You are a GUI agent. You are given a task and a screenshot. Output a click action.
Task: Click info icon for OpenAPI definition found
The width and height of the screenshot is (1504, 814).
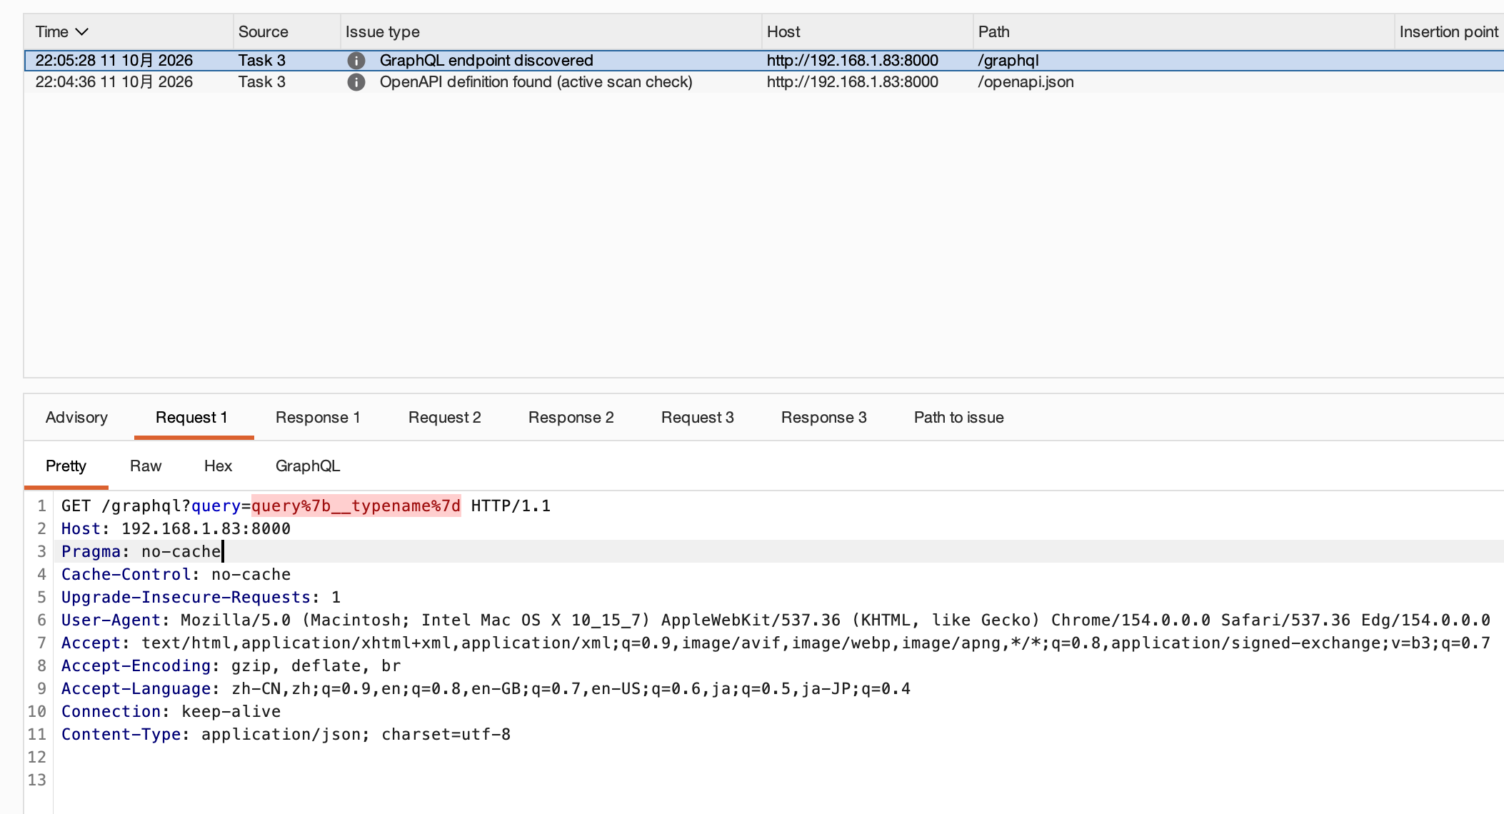click(356, 82)
